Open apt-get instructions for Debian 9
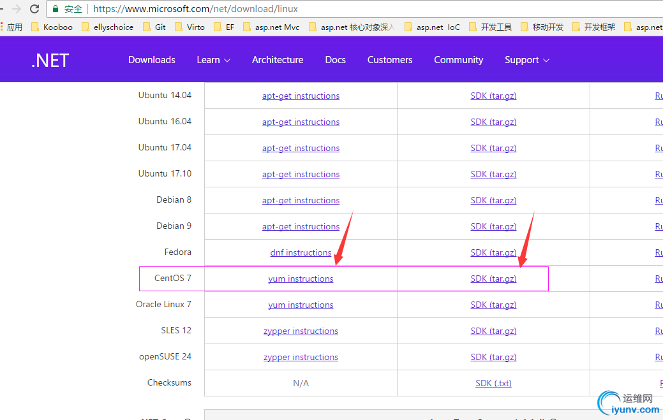Image resolution: width=663 pixels, height=420 pixels. click(301, 227)
